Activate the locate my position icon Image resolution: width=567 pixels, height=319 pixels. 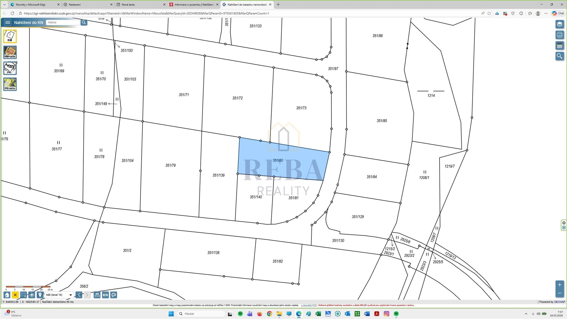point(32,295)
